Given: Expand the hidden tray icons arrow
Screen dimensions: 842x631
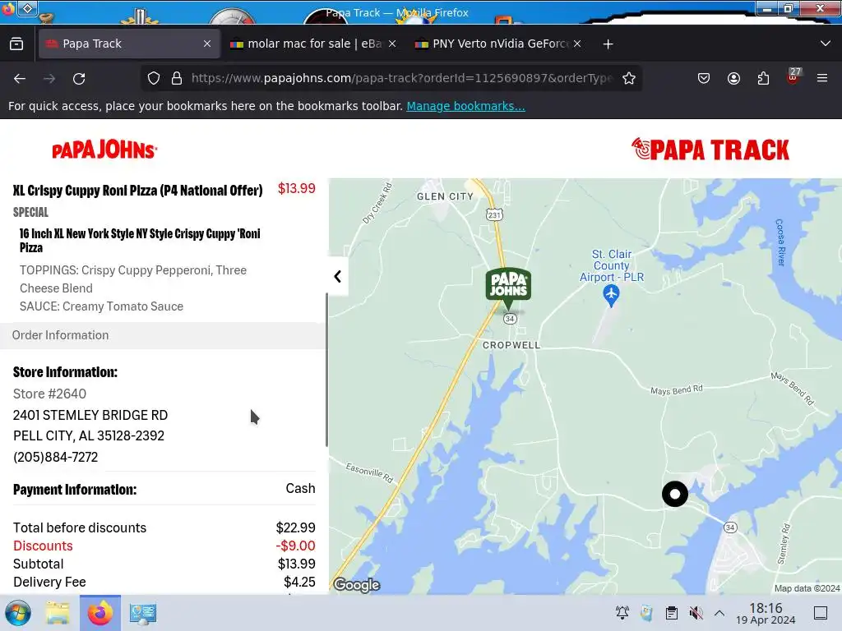Looking at the screenshot, I should pos(719,613).
